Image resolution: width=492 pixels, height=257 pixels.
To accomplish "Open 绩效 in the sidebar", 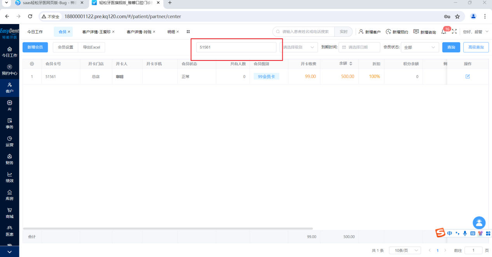I will 9,177.
